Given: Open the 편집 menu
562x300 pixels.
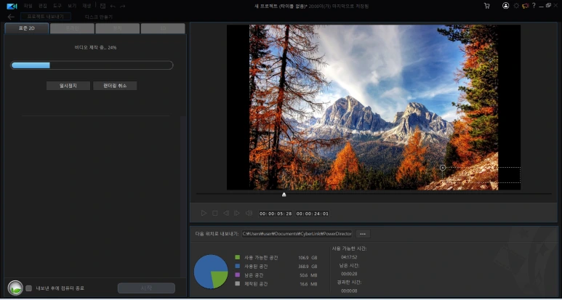Looking at the screenshot, I should pyautogui.click(x=43, y=6).
